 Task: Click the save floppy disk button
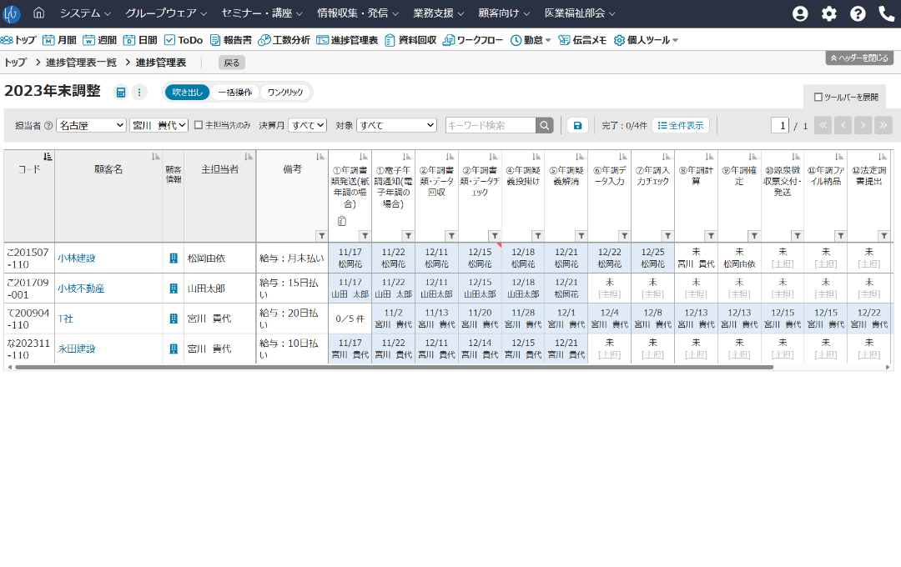577,125
